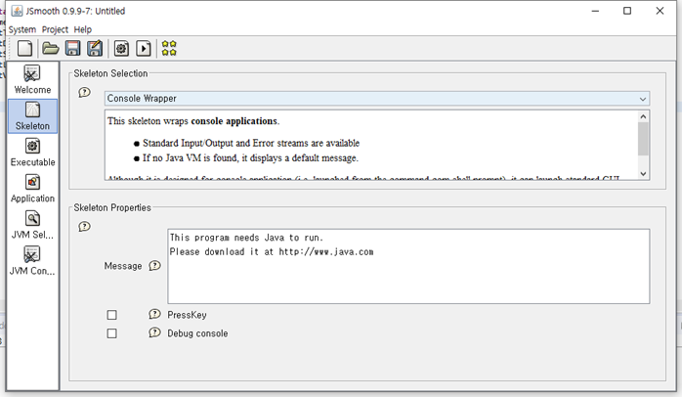Open the Welcome panel
This screenshot has width=682, height=397.
pos(32,79)
